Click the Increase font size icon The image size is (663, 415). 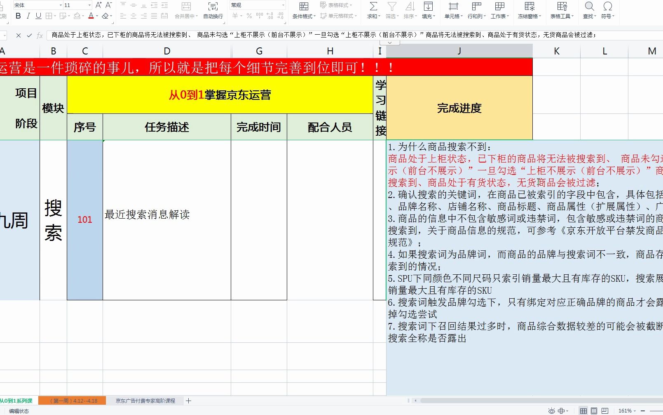click(98, 5)
